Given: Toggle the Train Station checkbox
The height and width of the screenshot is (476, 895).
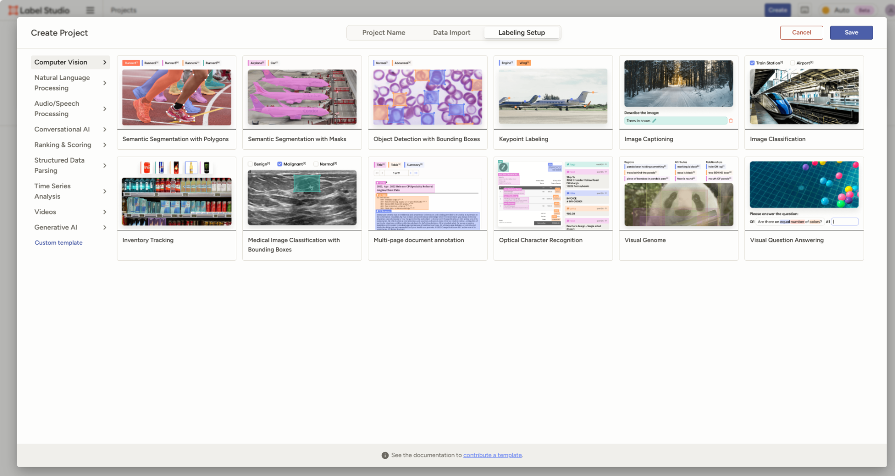Looking at the screenshot, I should coord(752,63).
